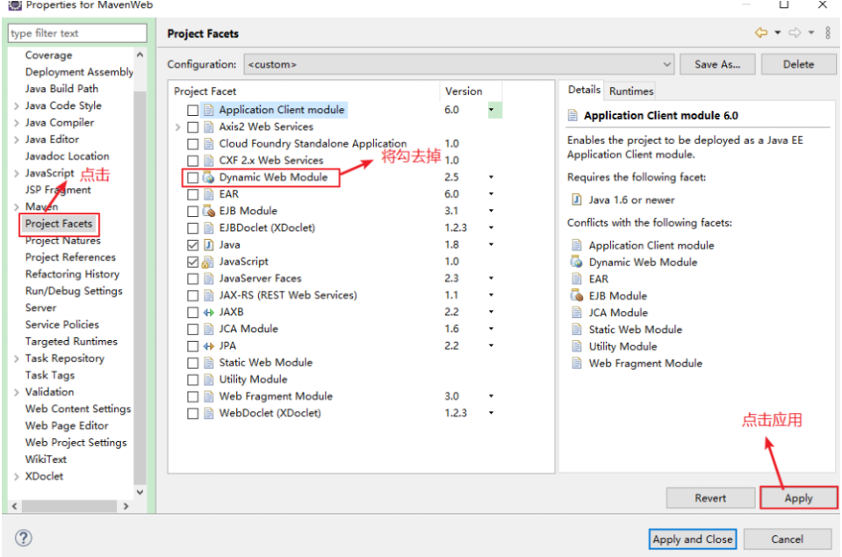
Task: Click the JAXB facet arrows icon
Action: click(x=208, y=312)
